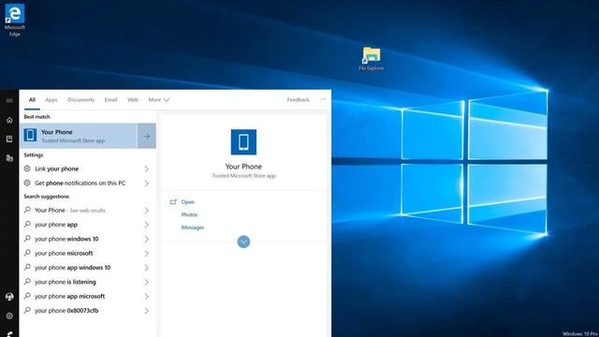The image size is (599, 337).
Task: Expand chevron for your phone app windows 10
Action: pos(146,268)
